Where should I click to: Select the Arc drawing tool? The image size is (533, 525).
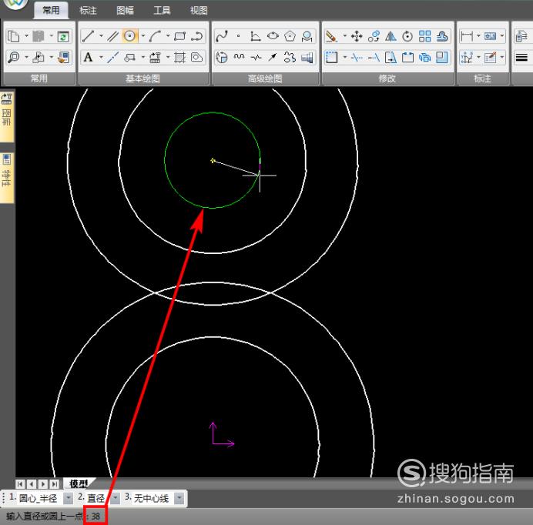(x=155, y=36)
